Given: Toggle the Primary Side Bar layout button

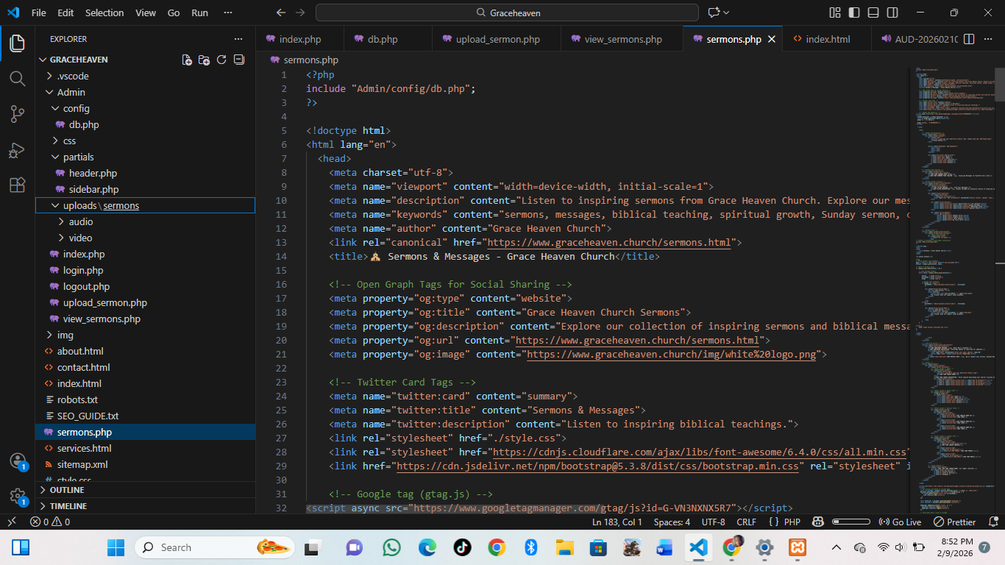Looking at the screenshot, I should (854, 13).
